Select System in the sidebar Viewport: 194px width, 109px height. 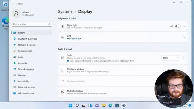coord(32,33)
